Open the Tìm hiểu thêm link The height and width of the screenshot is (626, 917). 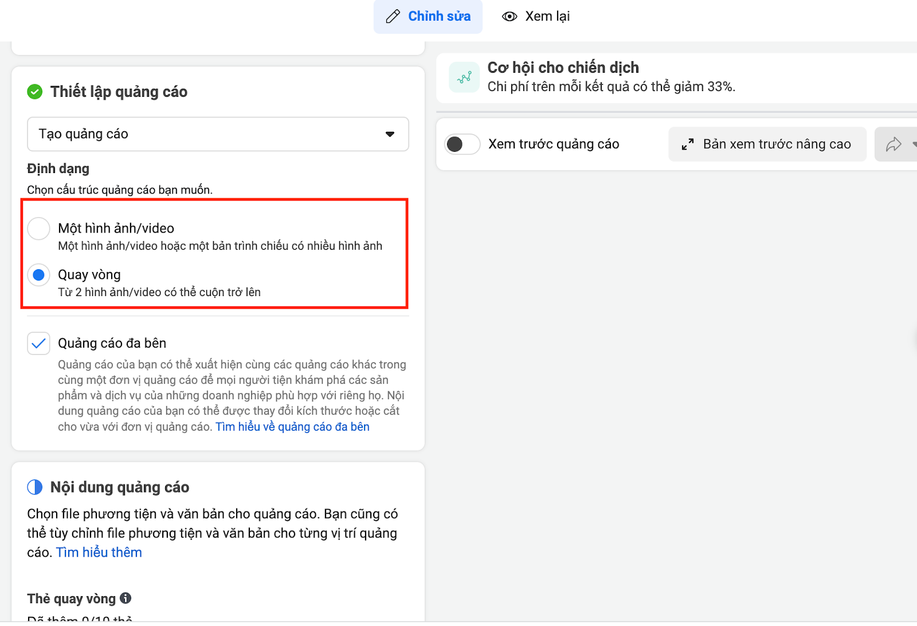point(99,553)
